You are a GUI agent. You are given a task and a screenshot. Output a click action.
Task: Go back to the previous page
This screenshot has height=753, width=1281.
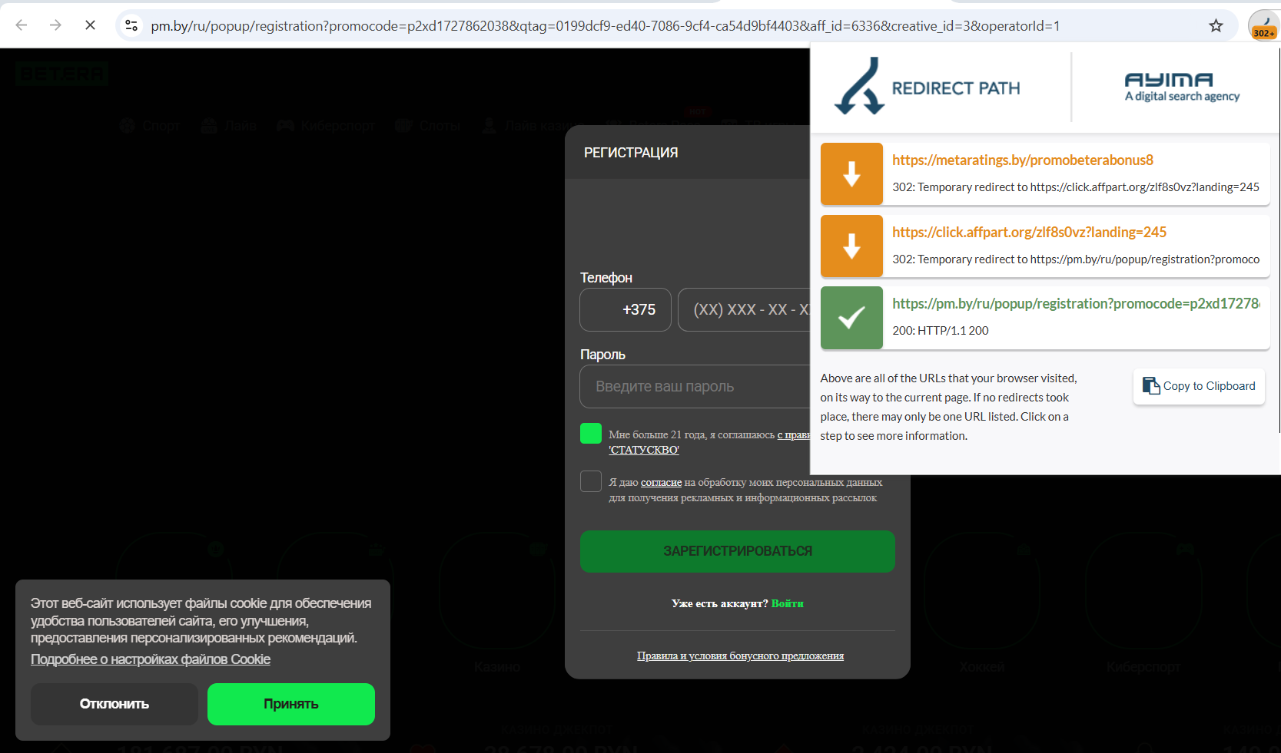(x=22, y=25)
